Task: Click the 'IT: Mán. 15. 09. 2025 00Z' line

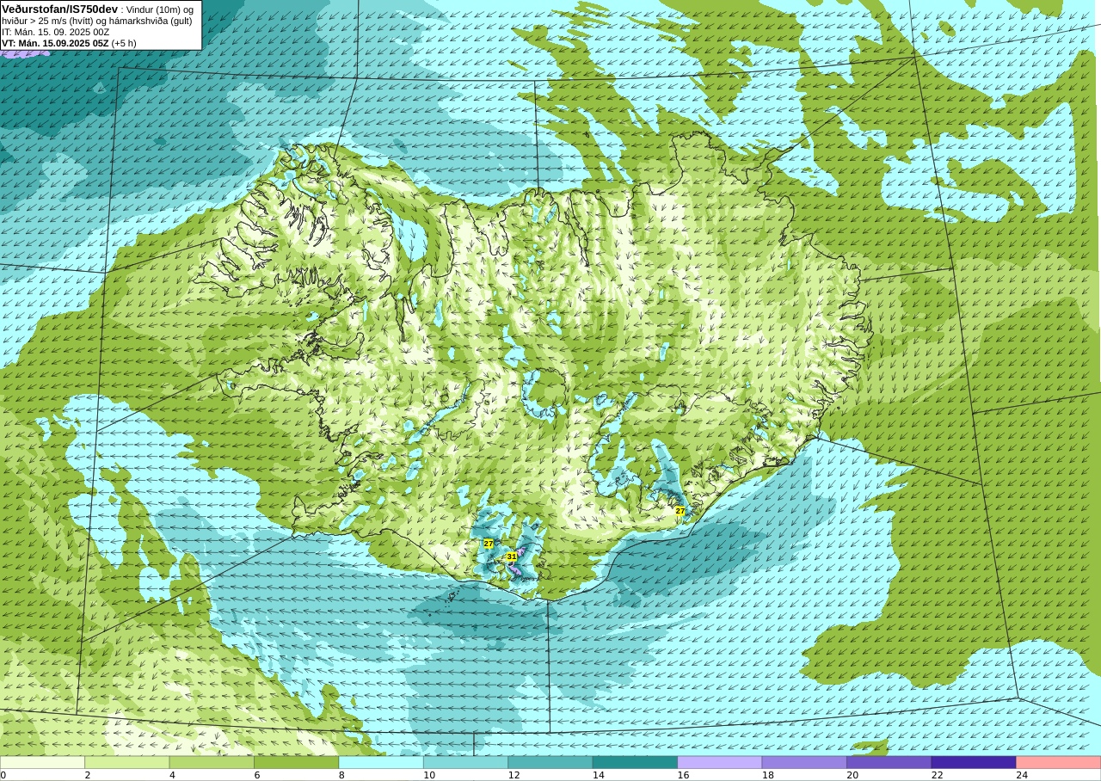Action: tap(56, 32)
